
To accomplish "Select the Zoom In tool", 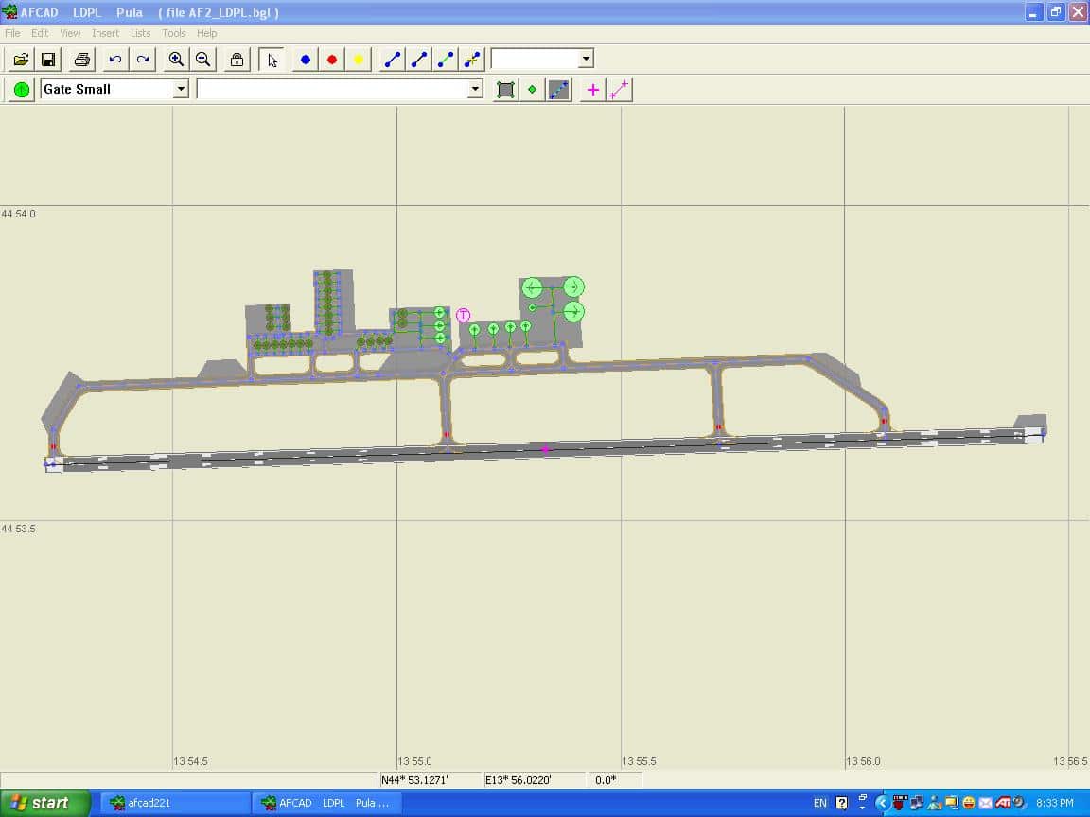I will (x=176, y=59).
